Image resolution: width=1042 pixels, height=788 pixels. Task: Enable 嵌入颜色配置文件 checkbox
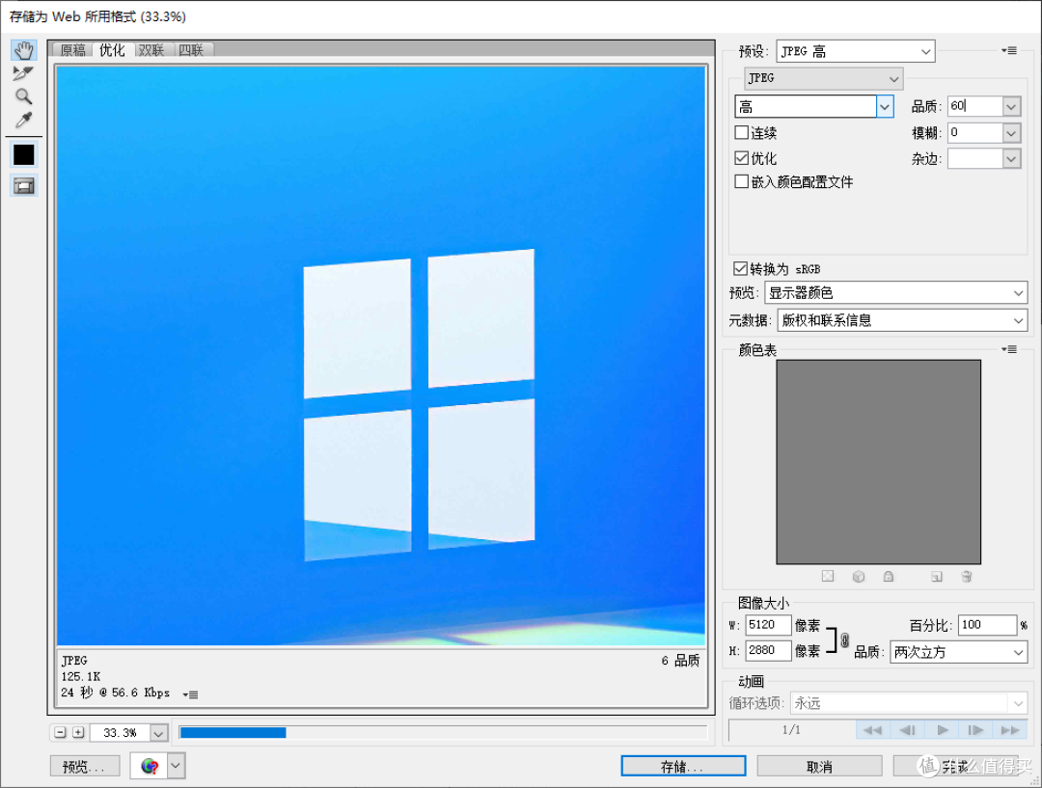pyautogui.click(x=742, y=181)
